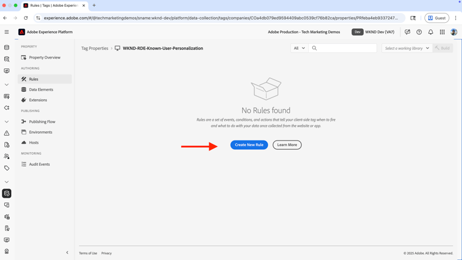Open Chrome's three-dot menu
Viewport: 462px width, 260px height.
pos(455,18)
